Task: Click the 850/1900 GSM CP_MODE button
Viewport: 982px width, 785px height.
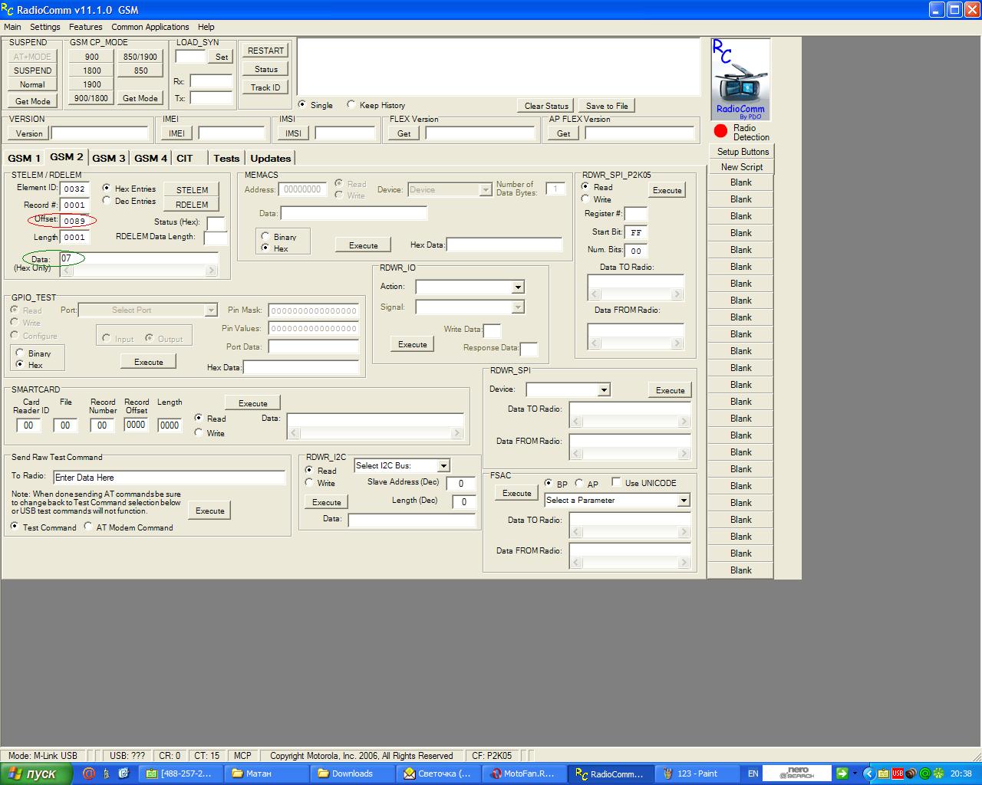Action: click(x=140, y=57)
